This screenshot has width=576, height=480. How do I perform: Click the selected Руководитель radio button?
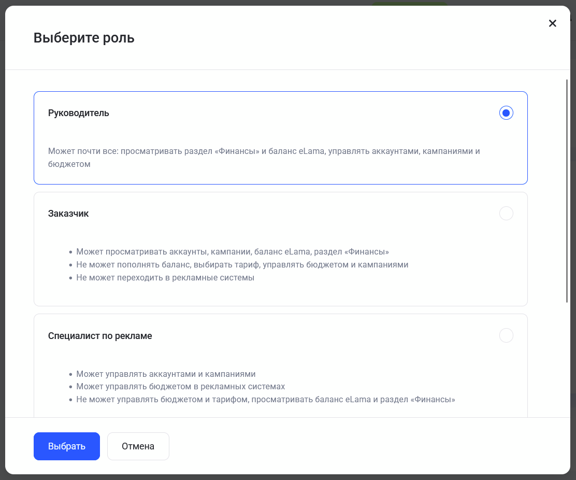click(506, 112)
